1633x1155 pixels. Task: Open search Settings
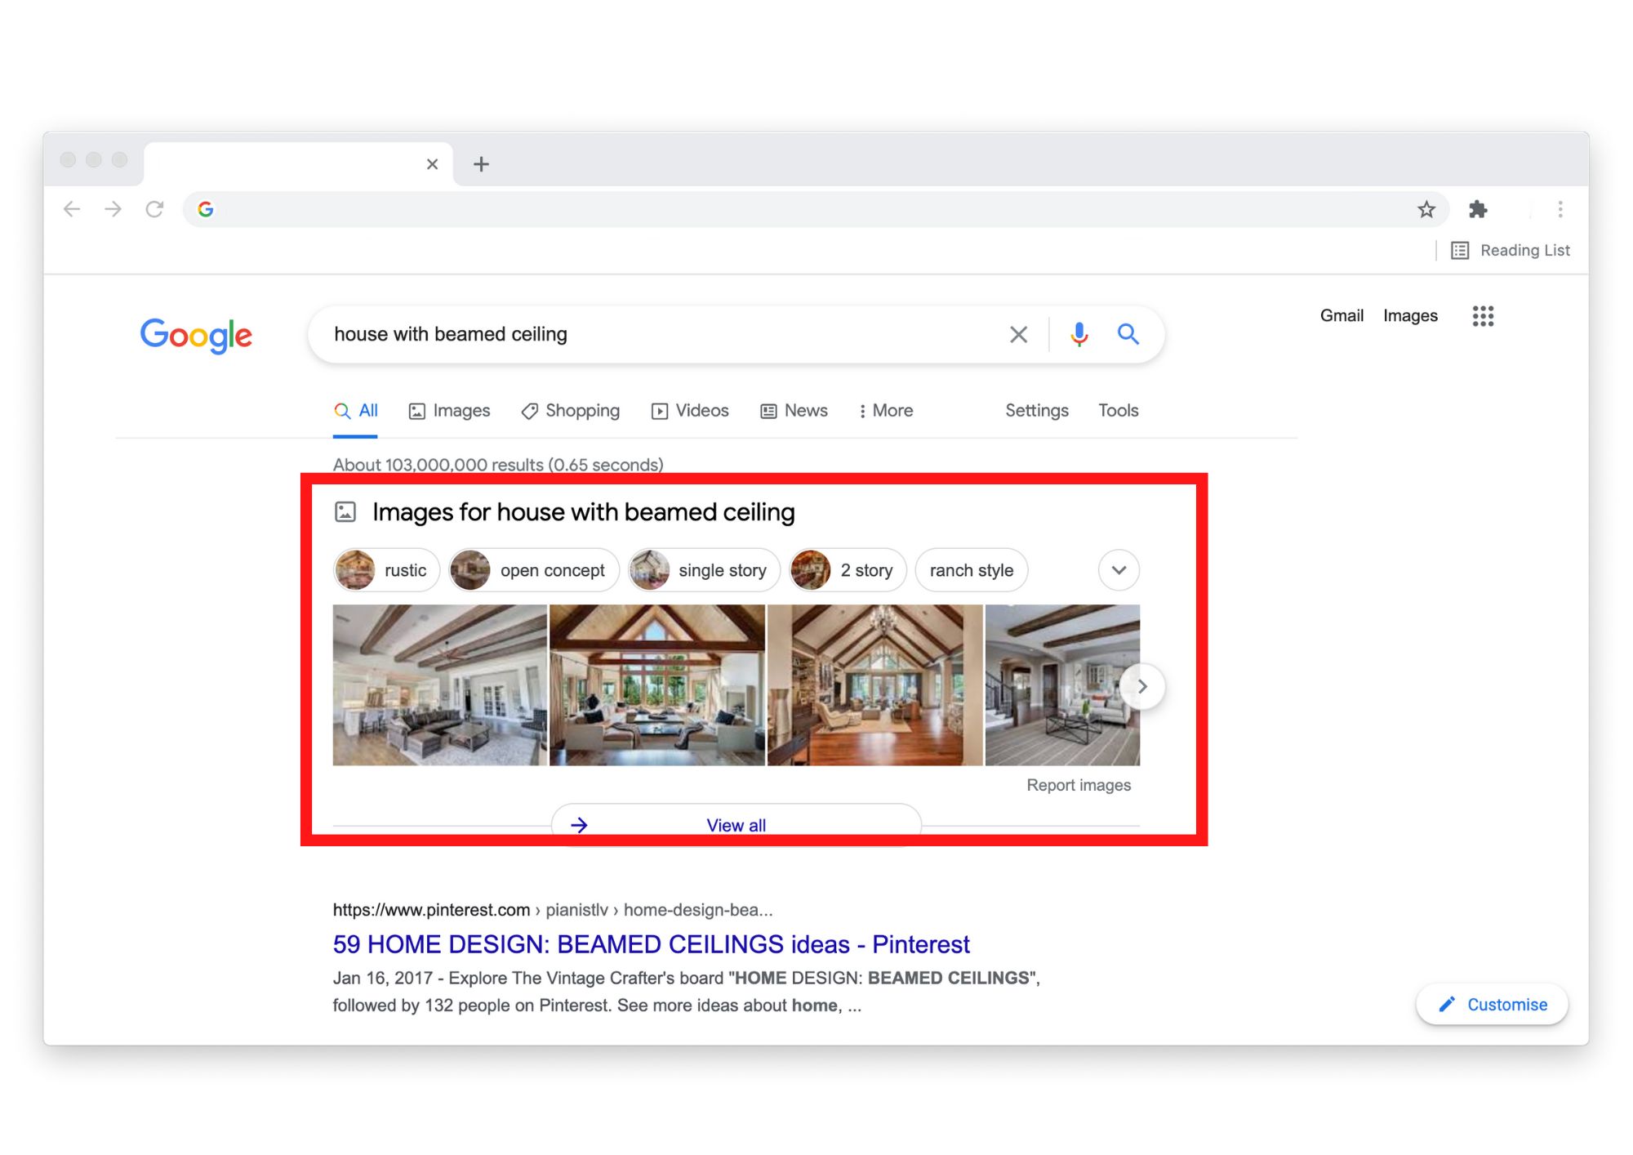(x=1036, y=411)
